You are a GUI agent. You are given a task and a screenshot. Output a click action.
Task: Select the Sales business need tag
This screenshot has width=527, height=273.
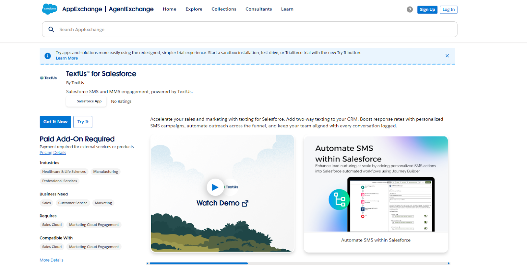click(x=46, y=203)
